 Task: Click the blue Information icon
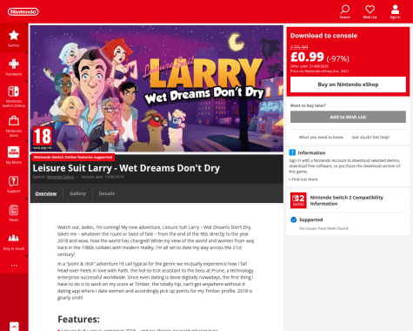click(292, 152)
